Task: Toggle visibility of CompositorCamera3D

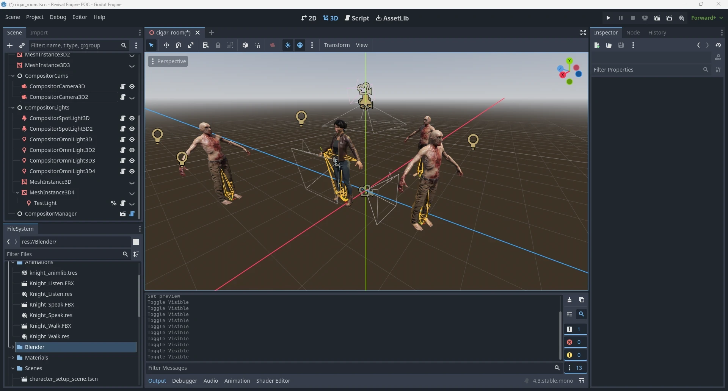Action: pos(132,86)
